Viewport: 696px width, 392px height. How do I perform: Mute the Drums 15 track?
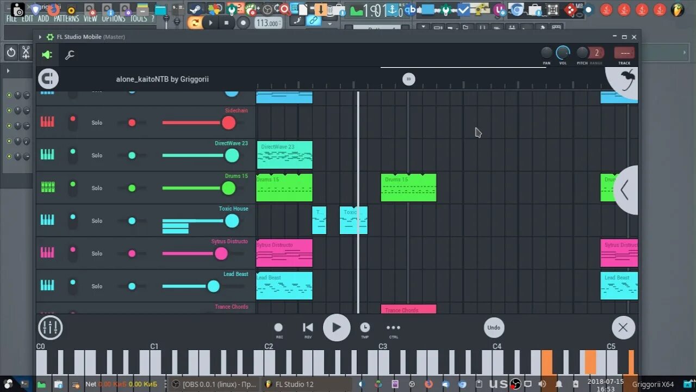pos(72,188)
